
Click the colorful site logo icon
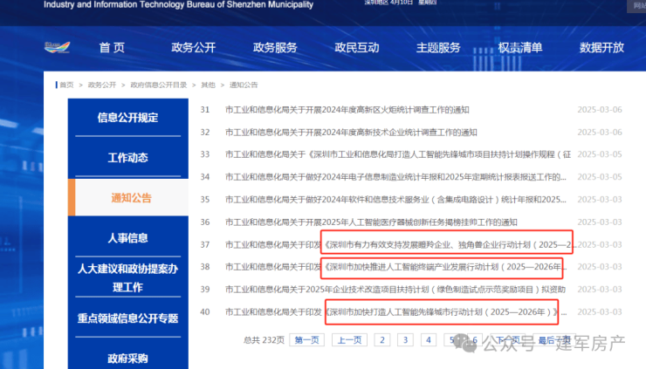(57, 47)
